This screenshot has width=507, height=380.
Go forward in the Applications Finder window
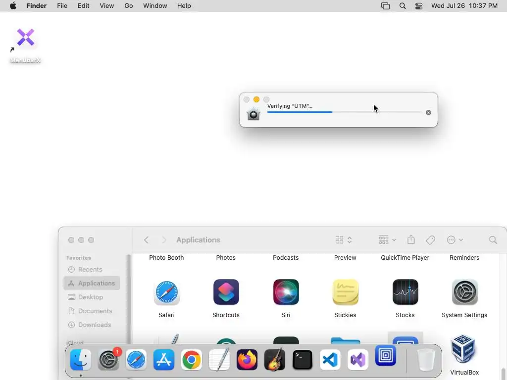coord(163,240)
